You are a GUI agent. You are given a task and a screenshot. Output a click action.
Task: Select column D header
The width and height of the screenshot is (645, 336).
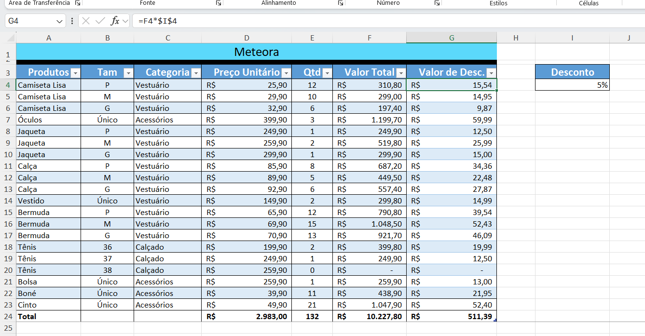[247, 38]
